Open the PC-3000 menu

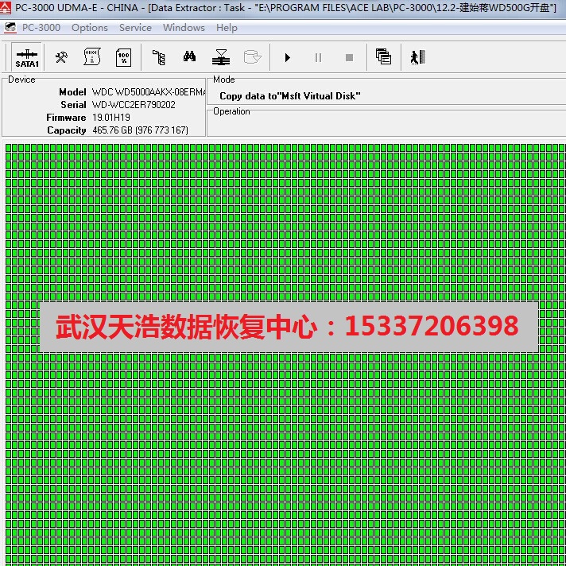tap(41, 27)
